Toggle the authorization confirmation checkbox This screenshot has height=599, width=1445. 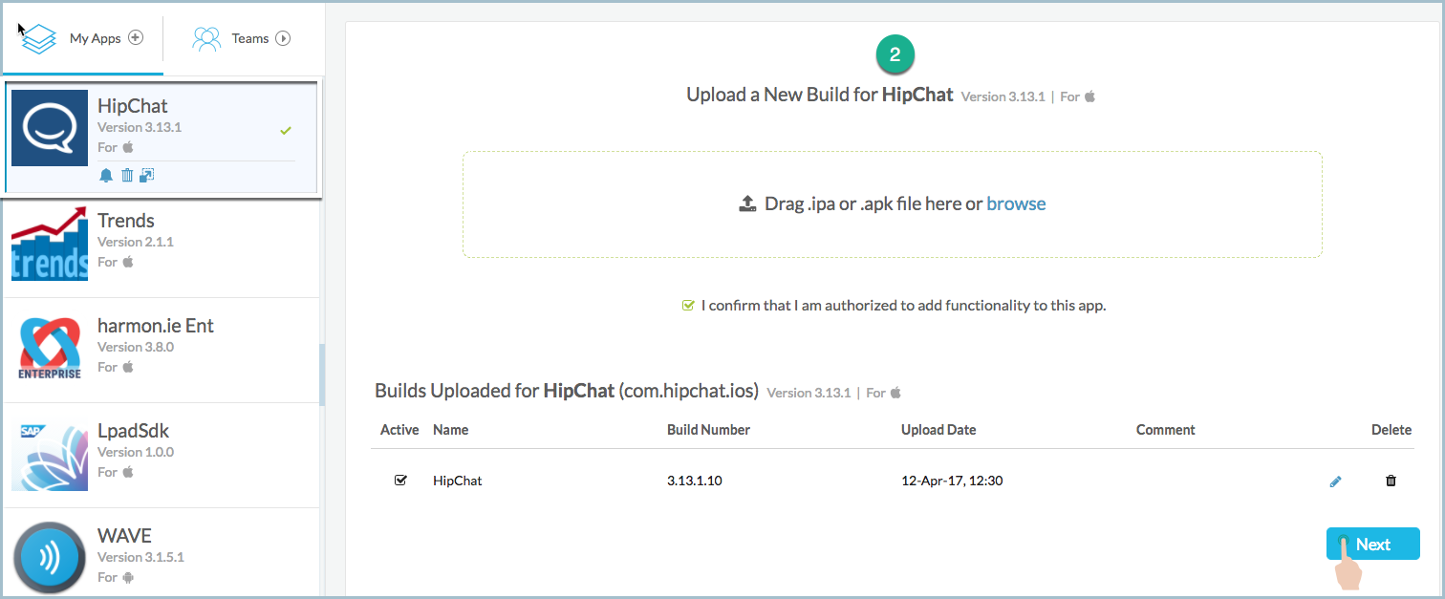coord(687,306)
